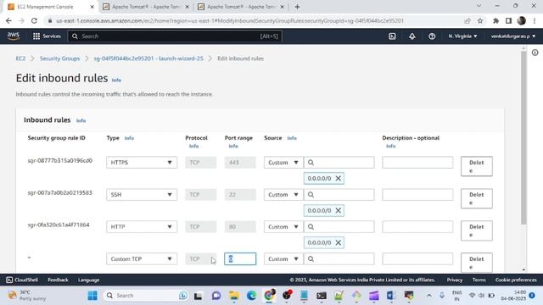Open Source dropdown for the HTTPS rule
543x305 pixels.
(x=283, y=163)
